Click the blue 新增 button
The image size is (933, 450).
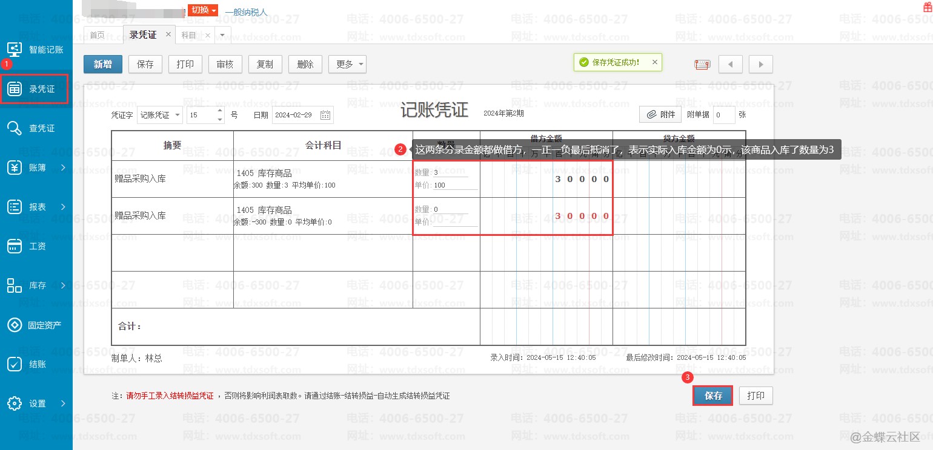103,64
